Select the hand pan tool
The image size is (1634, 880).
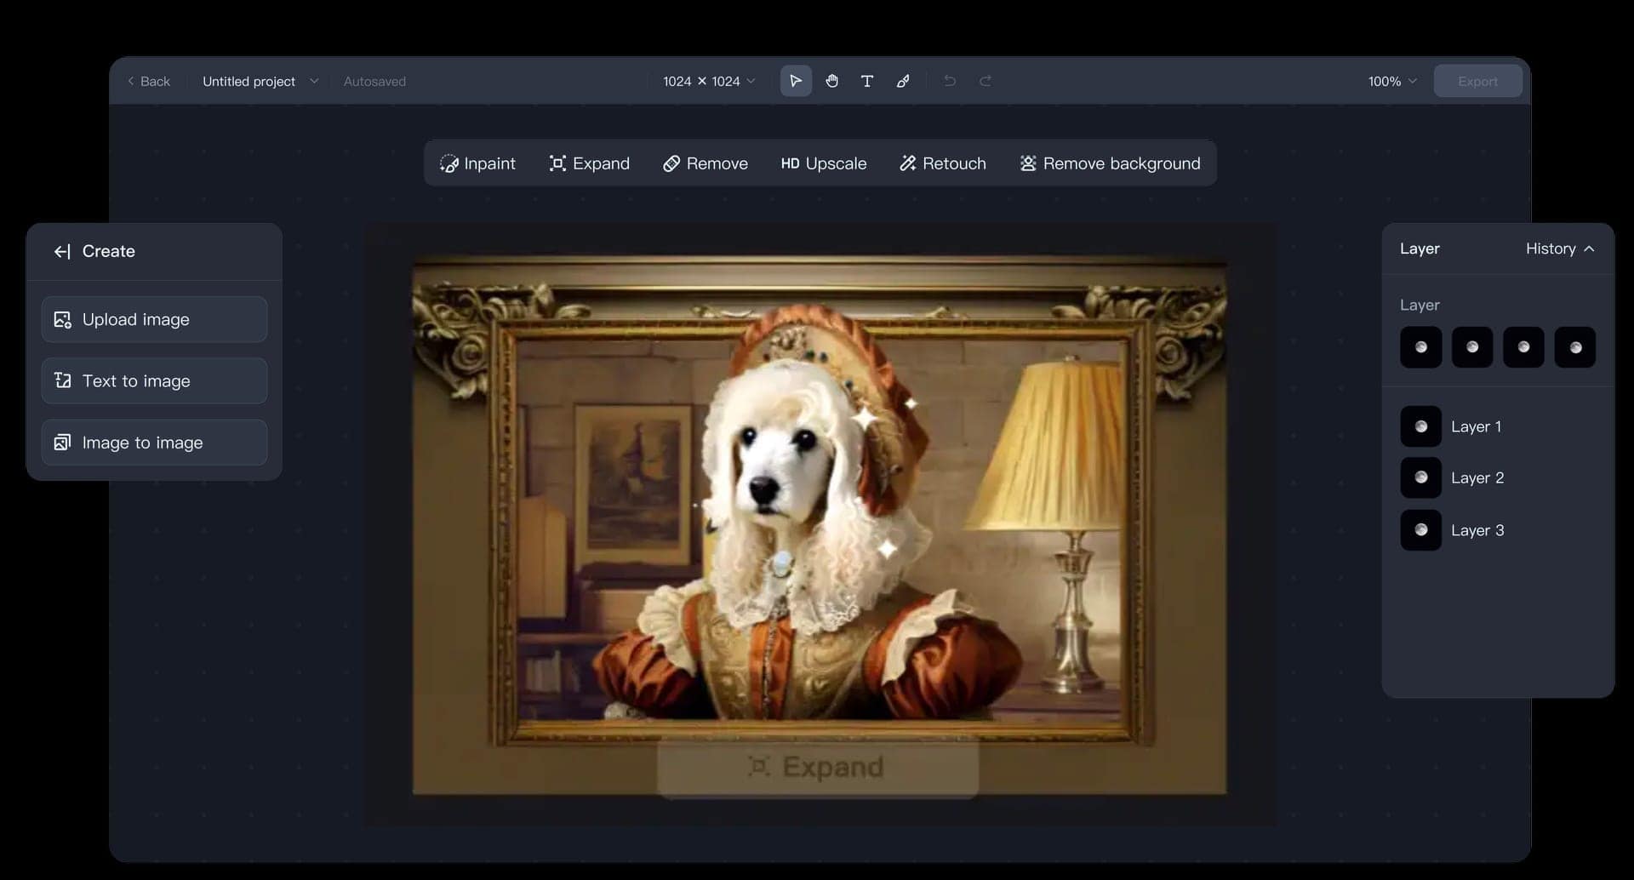pos(831,81)
